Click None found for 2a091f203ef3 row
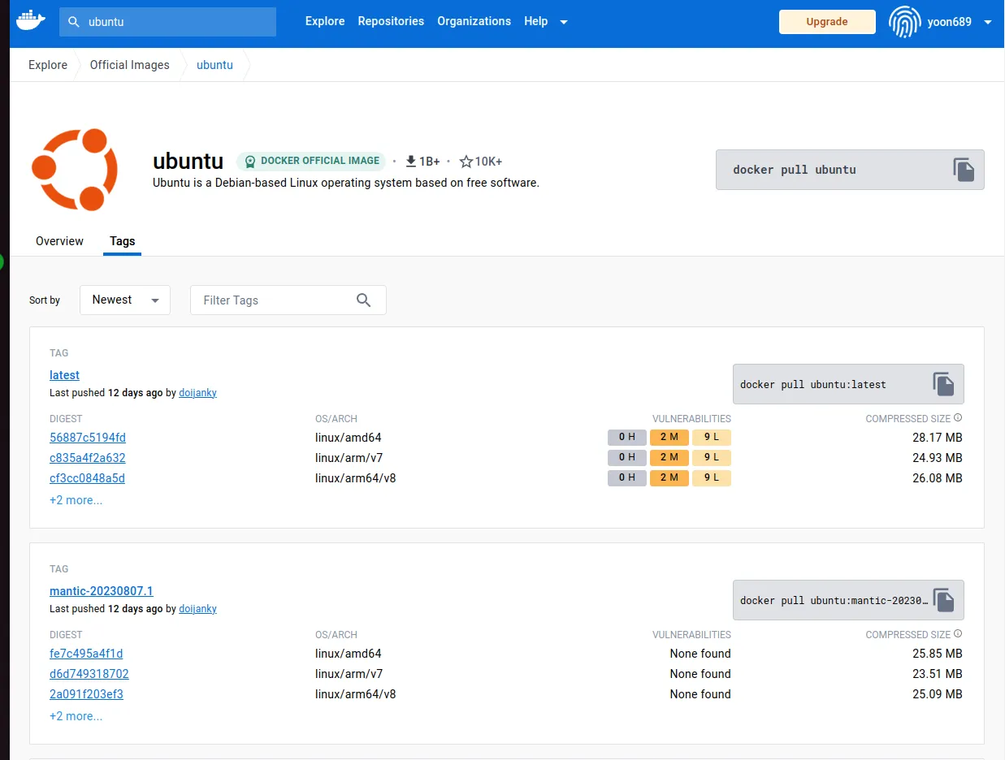Viewport: 1005px width, 760px height. 700,694
